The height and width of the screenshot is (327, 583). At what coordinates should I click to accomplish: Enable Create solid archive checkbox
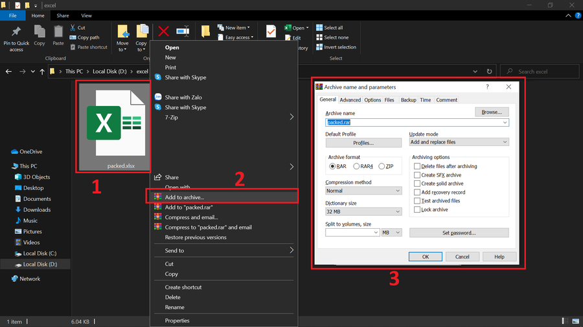click(x=417, y=184)
